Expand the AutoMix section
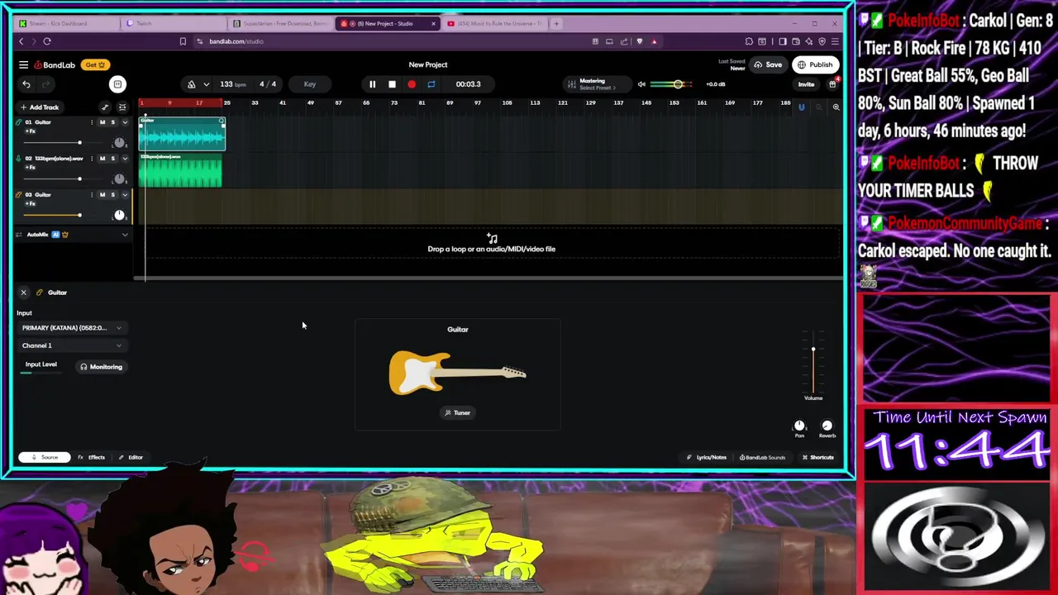The height and width of the screenshot is (595, 1058). point(125,235)
